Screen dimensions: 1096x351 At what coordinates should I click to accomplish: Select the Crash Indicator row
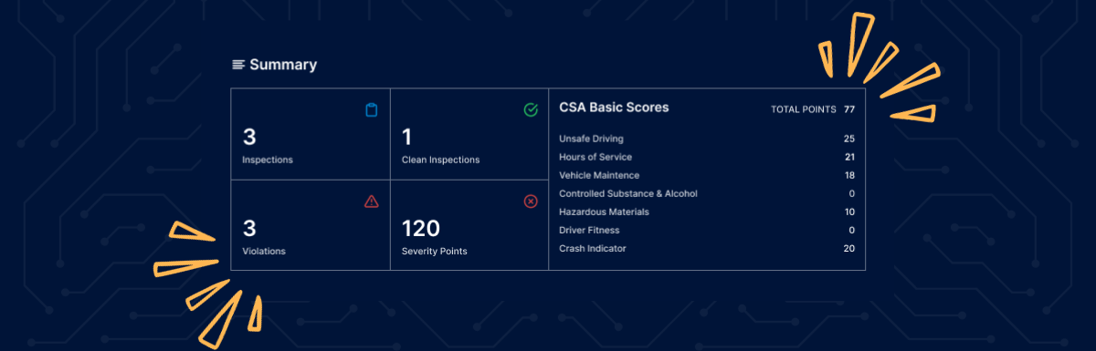tap(707, 248)
